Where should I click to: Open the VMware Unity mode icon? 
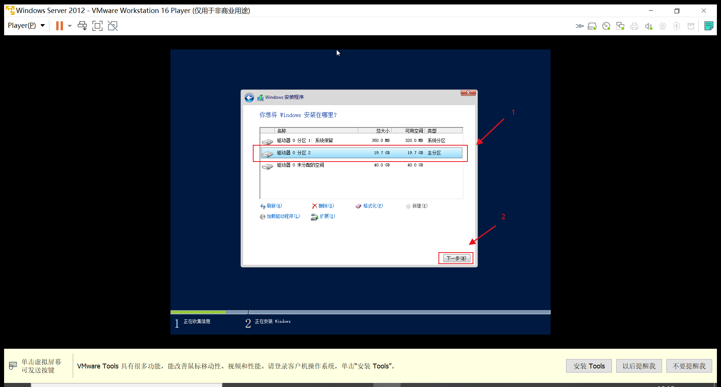[112, 26]
